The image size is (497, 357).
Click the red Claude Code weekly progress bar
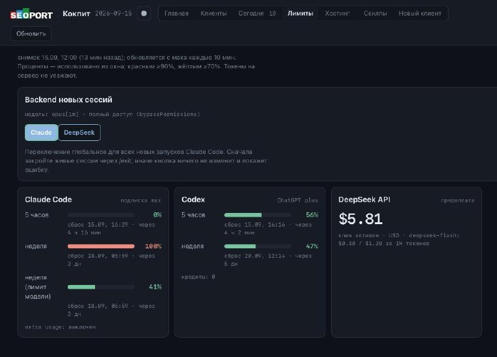pyautogui.click(x=101, y=246)
